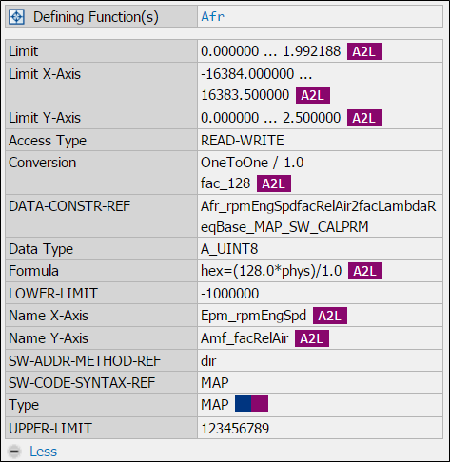Click the Limit property label
This screenshot has width=450, height=462.
coord(24,51)
